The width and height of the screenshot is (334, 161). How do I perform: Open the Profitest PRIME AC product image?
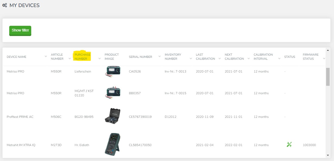pos(113,116)
